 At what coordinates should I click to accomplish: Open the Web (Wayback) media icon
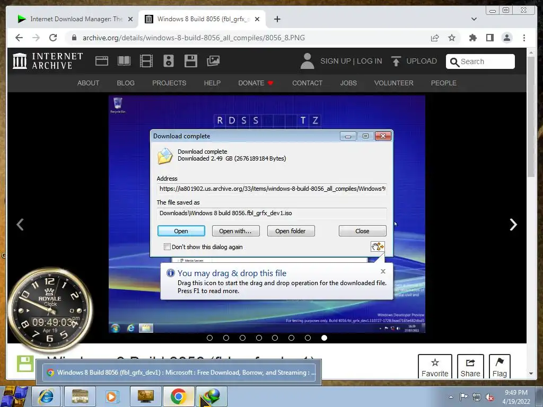point(102,61)
